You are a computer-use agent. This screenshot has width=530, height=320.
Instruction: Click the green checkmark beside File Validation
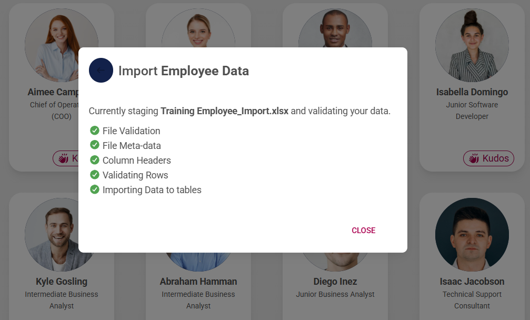(95, 131)
